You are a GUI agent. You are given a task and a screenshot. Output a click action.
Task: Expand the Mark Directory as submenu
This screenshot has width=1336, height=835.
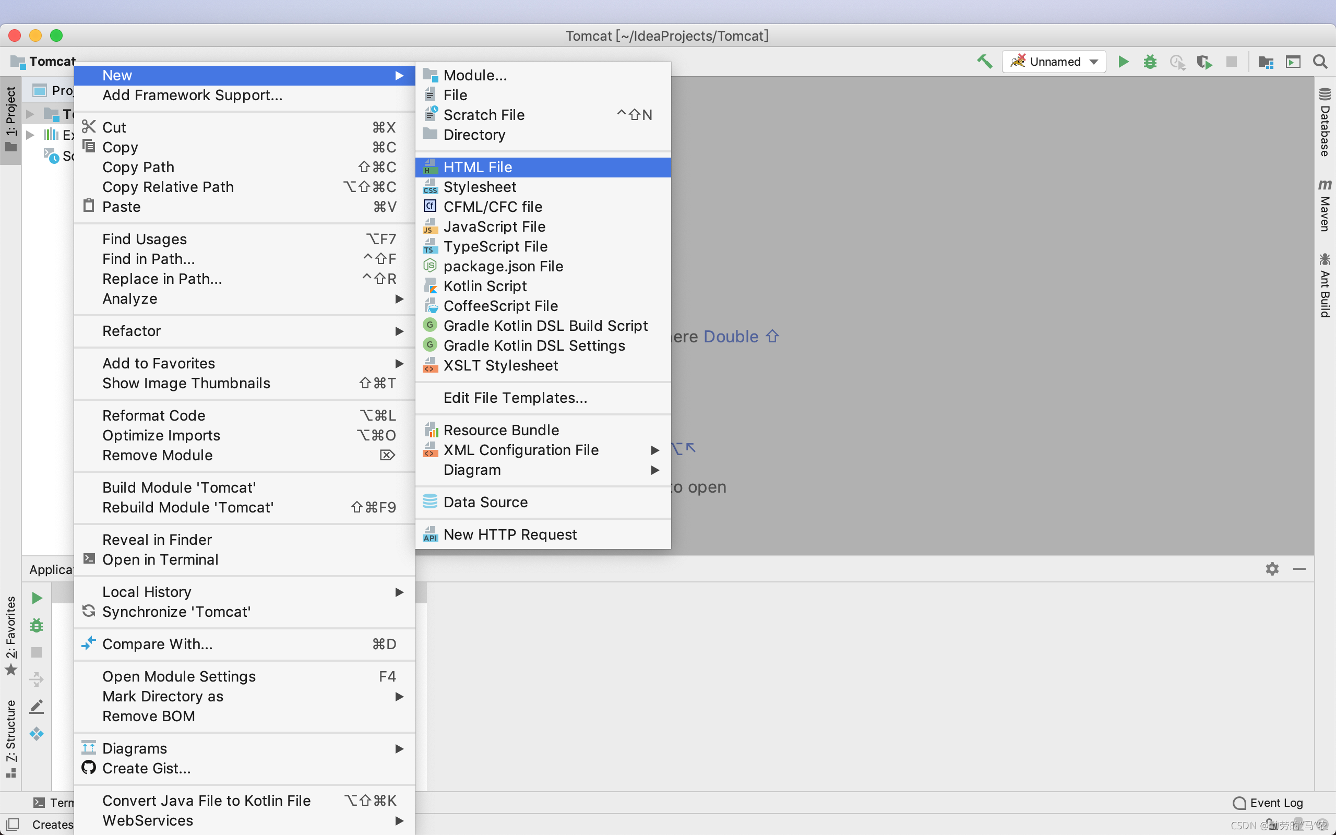pos(244,696)
